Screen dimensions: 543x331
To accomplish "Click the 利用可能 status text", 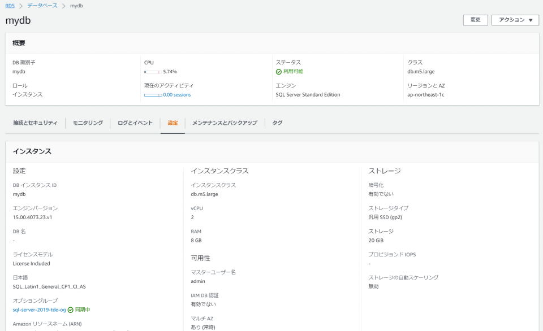I will 292,71.
